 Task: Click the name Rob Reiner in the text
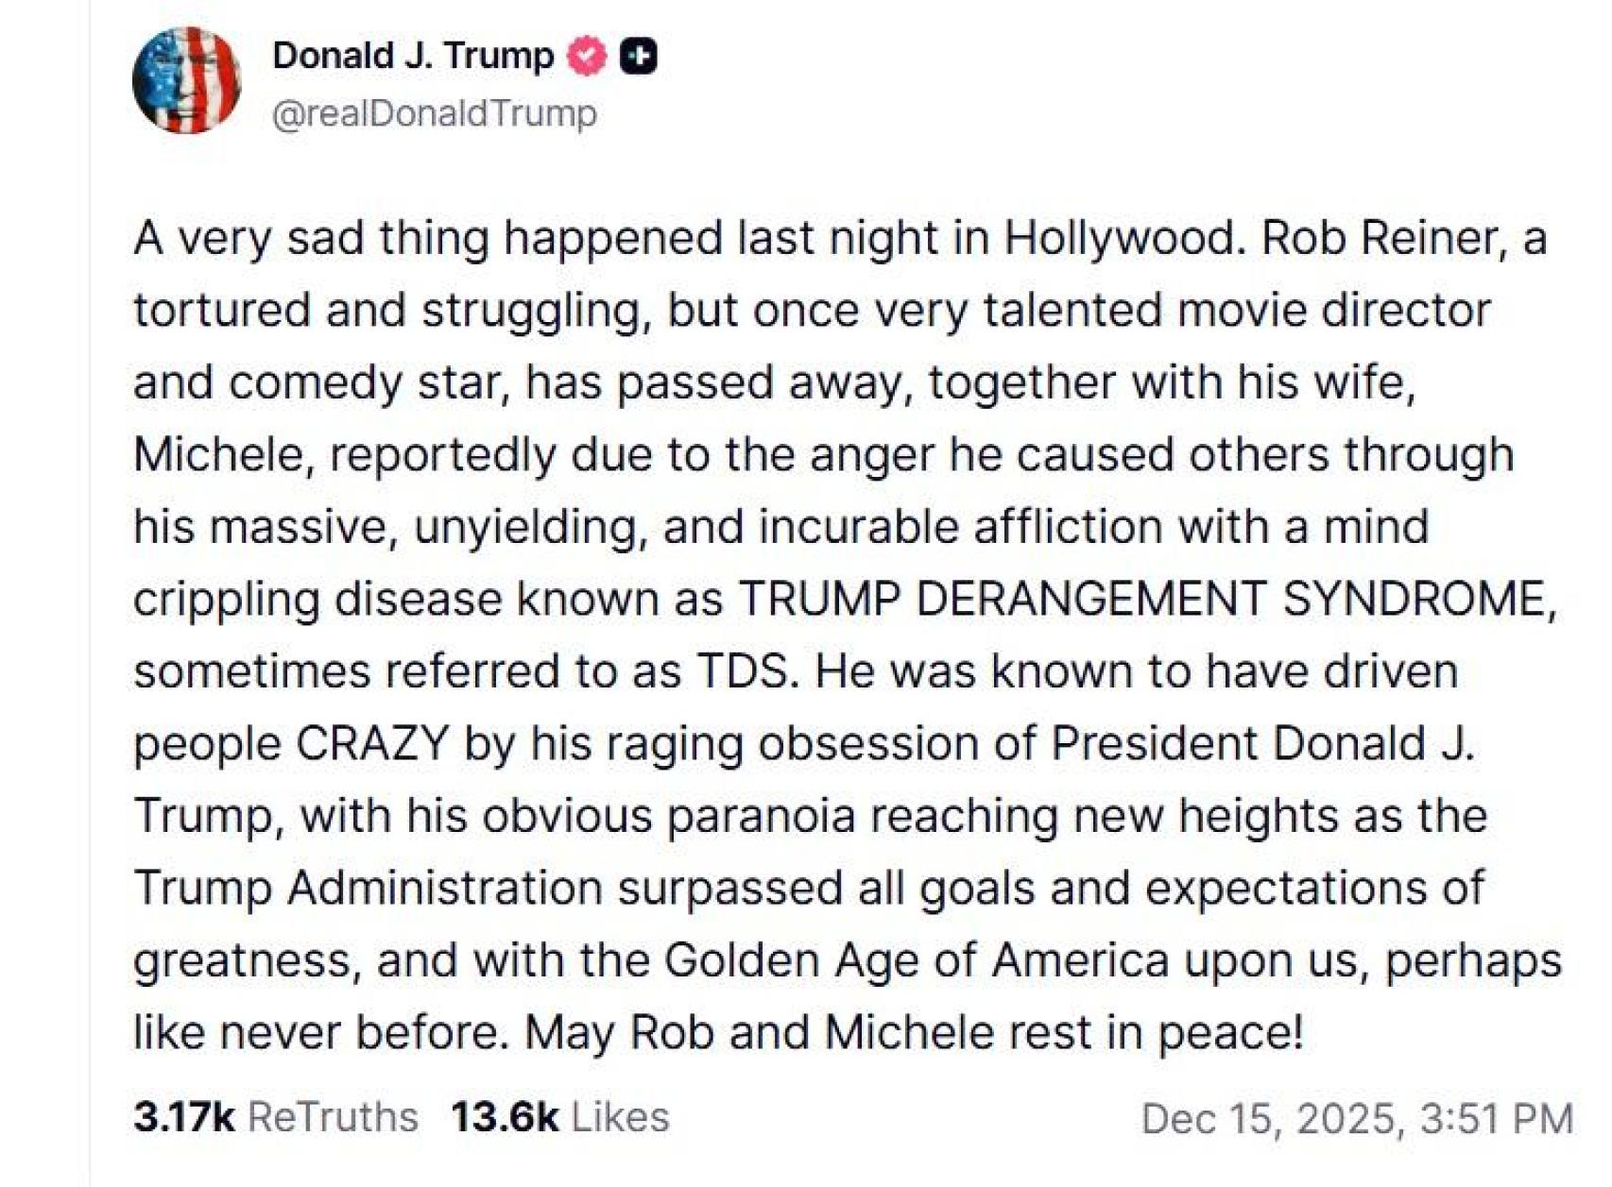tap(1382, 242)
